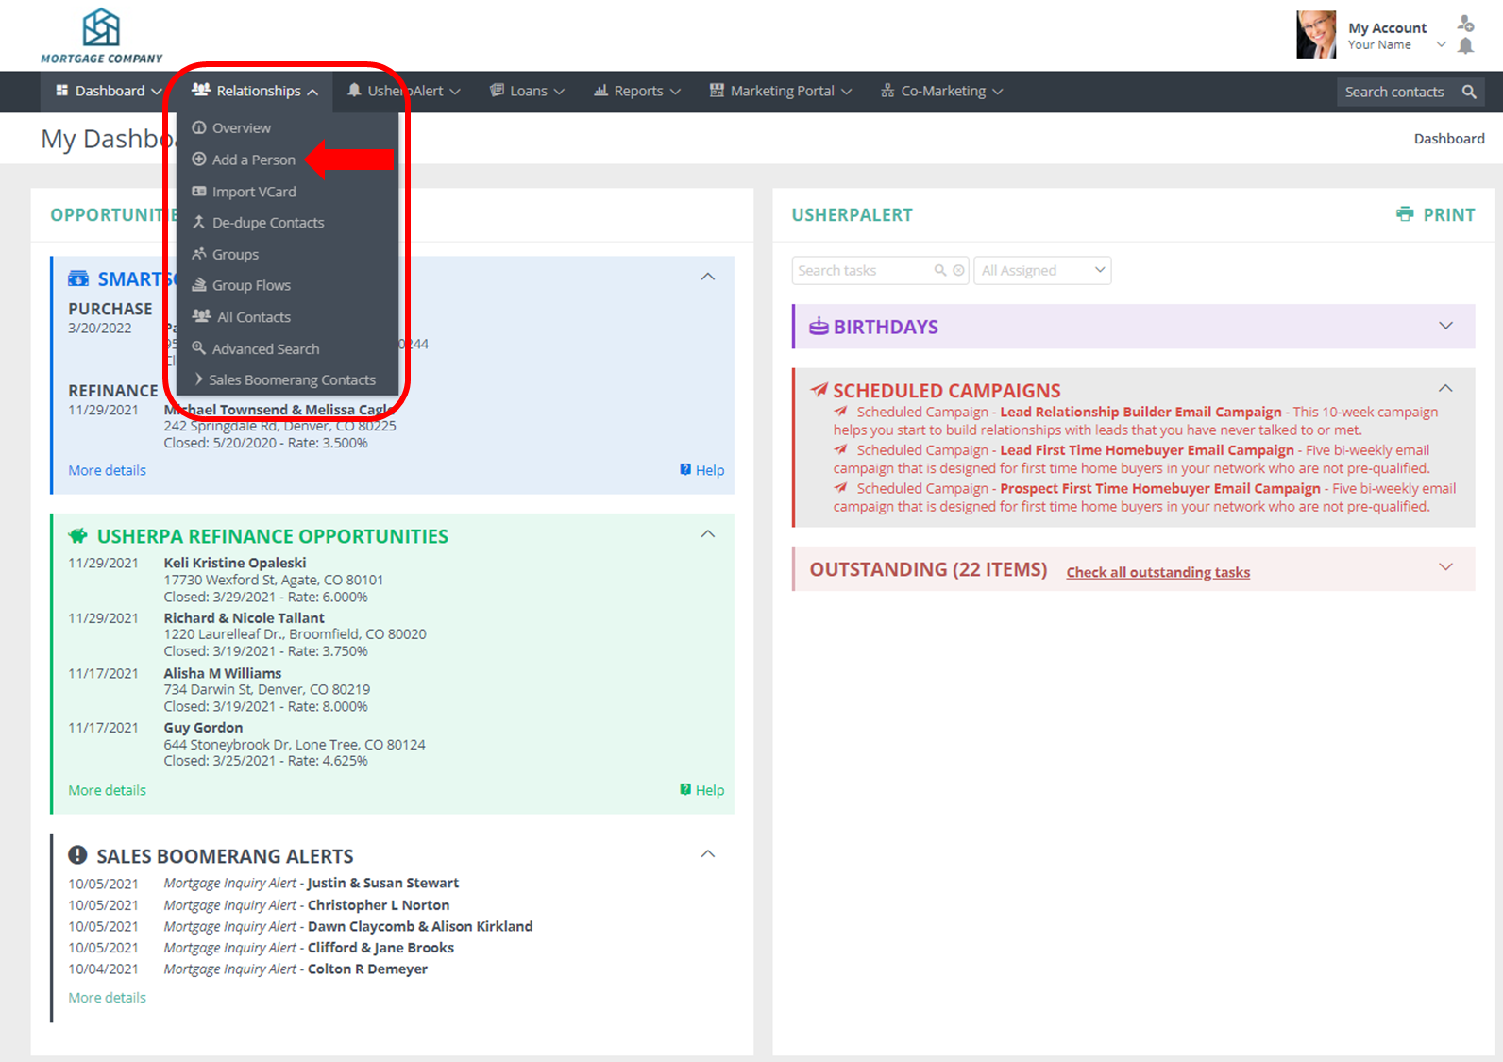
Task: Expand the Birthdays section
Action: click(x=1445, y=326)
